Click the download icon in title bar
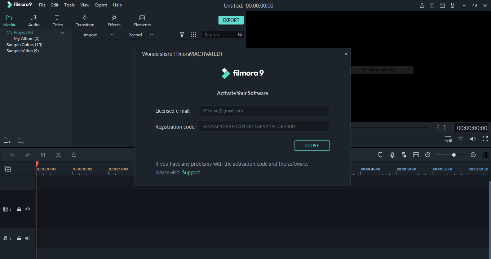 [x=452, y=5]
